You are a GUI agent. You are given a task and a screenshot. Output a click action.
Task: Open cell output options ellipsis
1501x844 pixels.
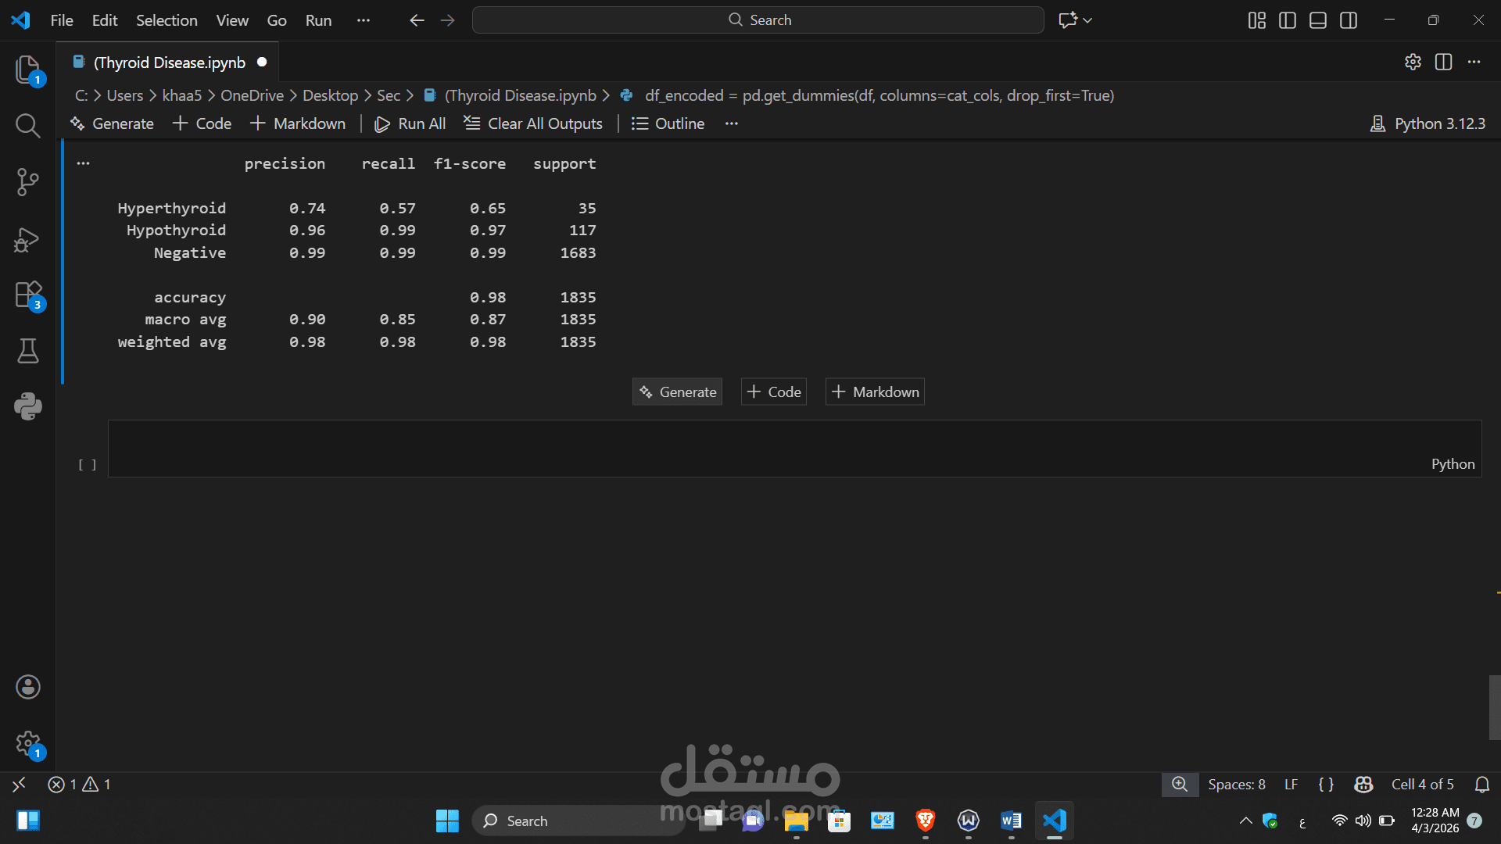click(83, 163)
